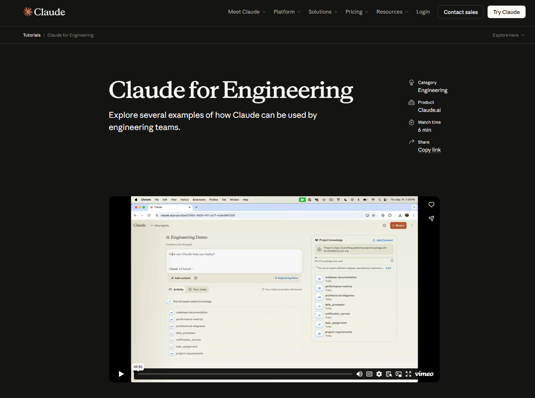Image resolution: width=535 pixels, height=398 pixels.
Task: Expand the Explore here dropdown
Action: (x=508, y=35)
